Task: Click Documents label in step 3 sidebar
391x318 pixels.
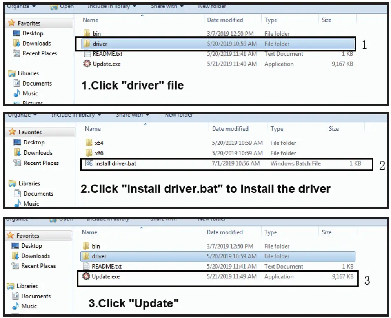Action: 36,296
